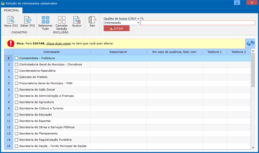Select row number 7 header
Image resolution: width=259 pixels, height=153 pixels.
pos(8,96)
